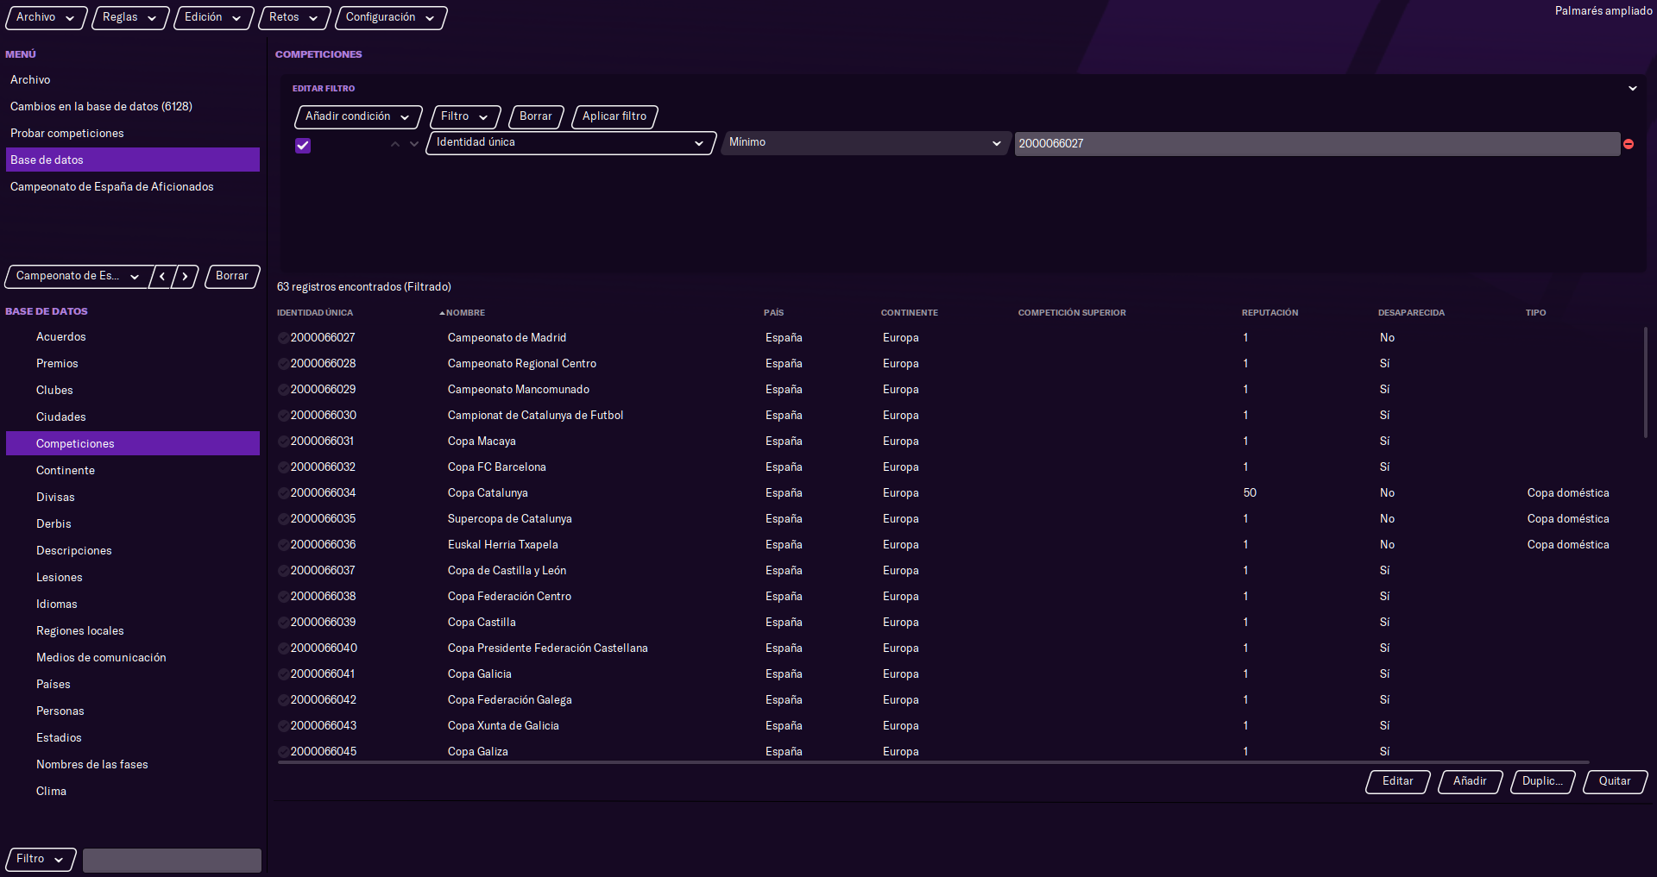Remove the filter condition via red icon
Image resolution: width=1657 pixels, height=877 pixels.
[1629, 144]
